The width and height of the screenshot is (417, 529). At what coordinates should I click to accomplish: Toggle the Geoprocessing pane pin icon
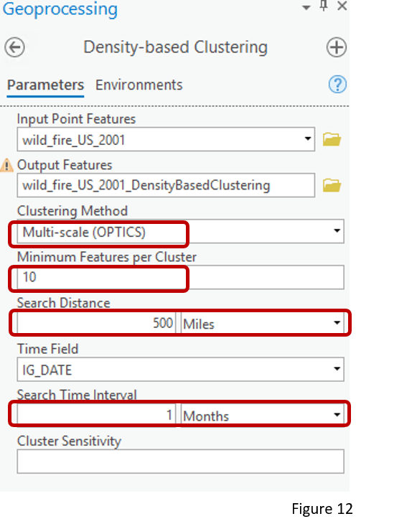[324, 6]
